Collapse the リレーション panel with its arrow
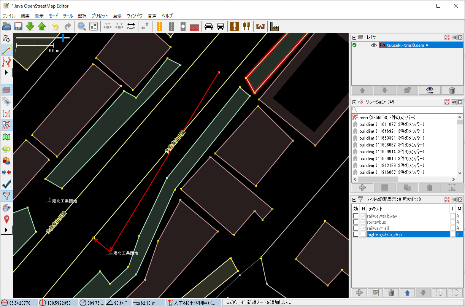465x307 pixels. 354,102
